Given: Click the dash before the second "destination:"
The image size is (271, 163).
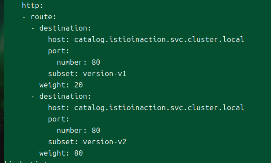Looking at the screenshot, I should click(x=33, y=97).
